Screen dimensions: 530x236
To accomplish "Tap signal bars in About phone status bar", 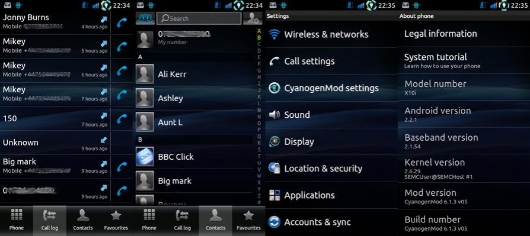I will pos(493,5).
